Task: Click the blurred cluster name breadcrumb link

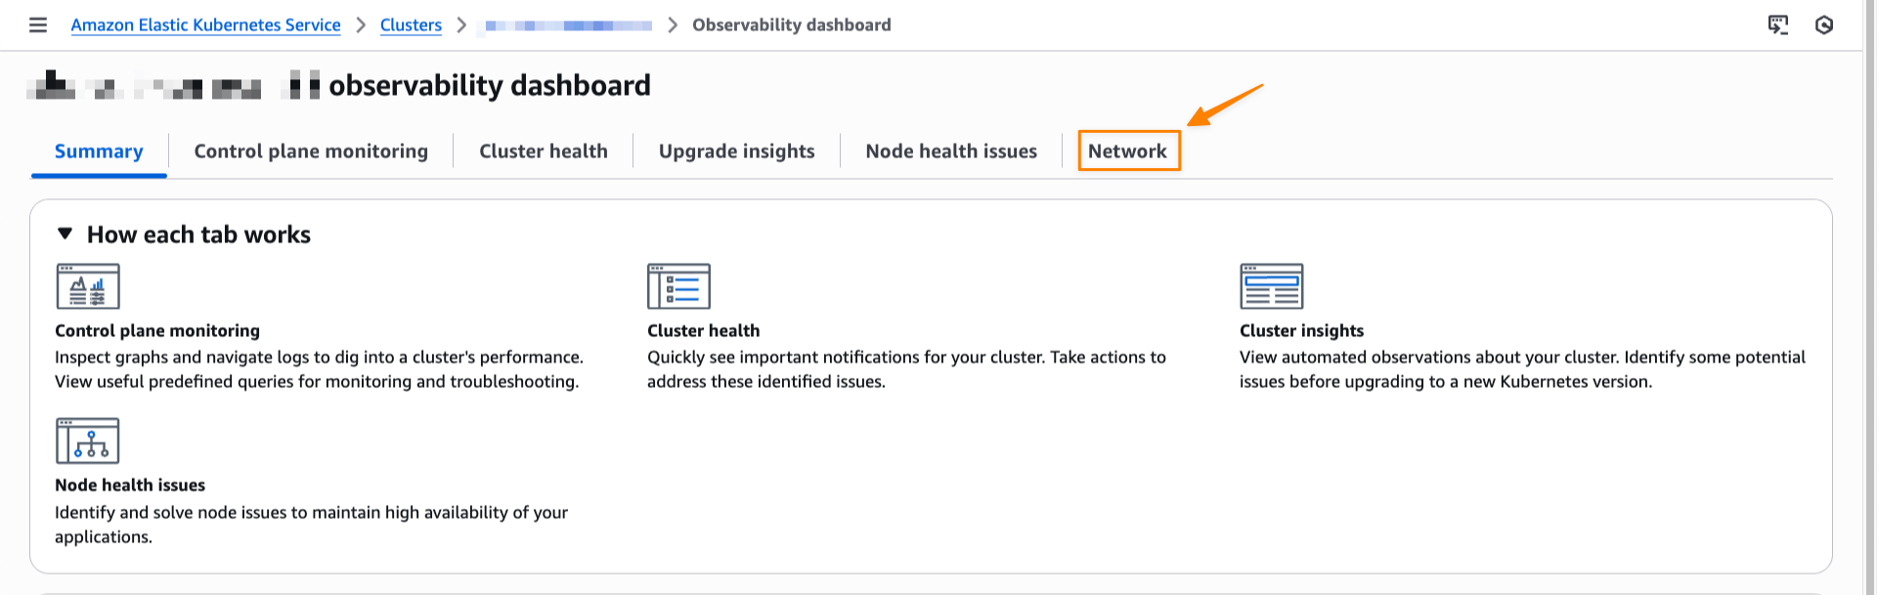Action: (568, 25)
